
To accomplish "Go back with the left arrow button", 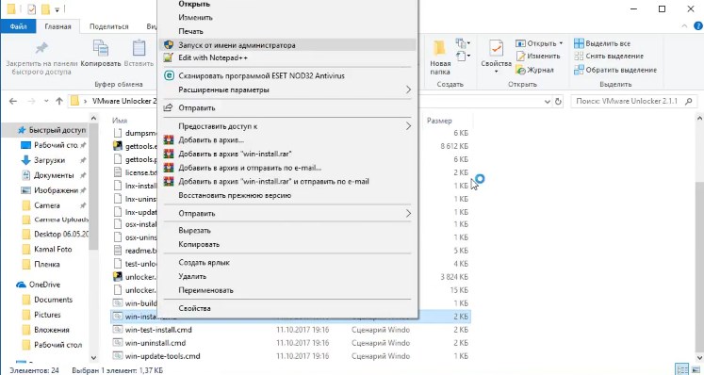I will (x=13, y=101).
